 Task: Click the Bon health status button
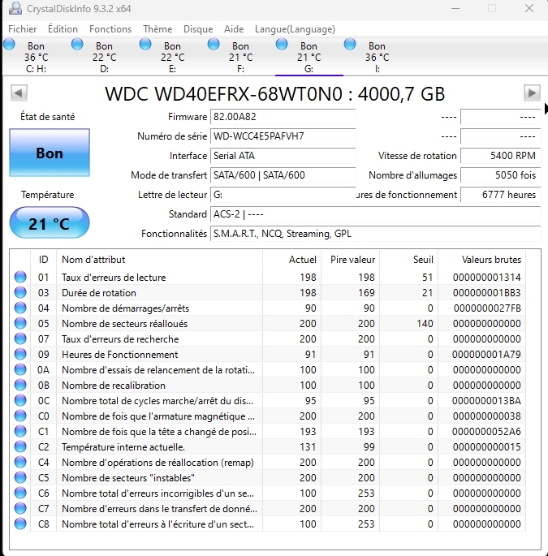(50, 153)
